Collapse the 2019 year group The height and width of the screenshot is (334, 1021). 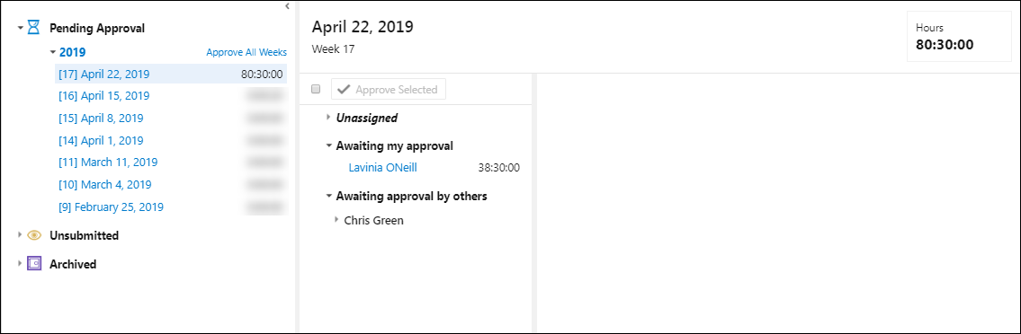pos(53,52)
